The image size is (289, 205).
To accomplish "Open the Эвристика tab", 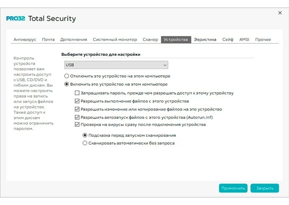I will (x=205, y=40).
